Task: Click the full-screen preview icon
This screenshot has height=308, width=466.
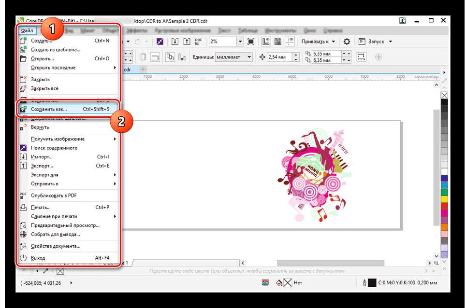Action: click(250, 42)
